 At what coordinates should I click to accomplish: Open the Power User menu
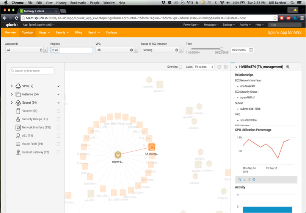(191, 25)
